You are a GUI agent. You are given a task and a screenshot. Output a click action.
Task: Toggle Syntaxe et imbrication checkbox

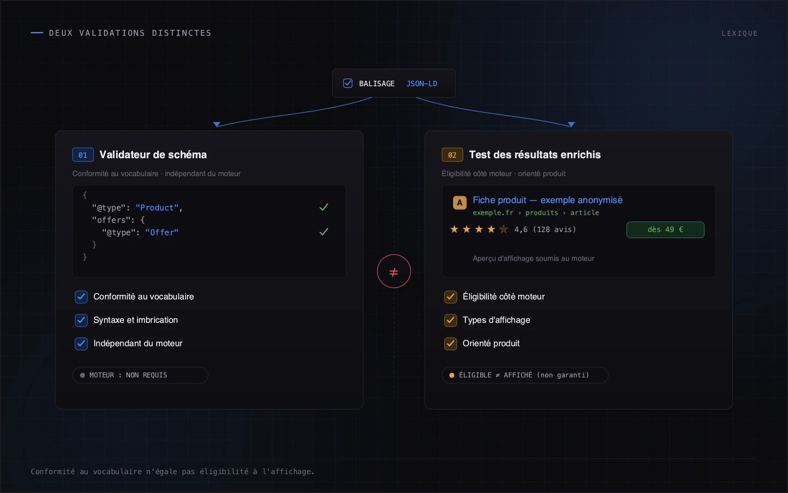pyautogui.click(x=81, y=320)
